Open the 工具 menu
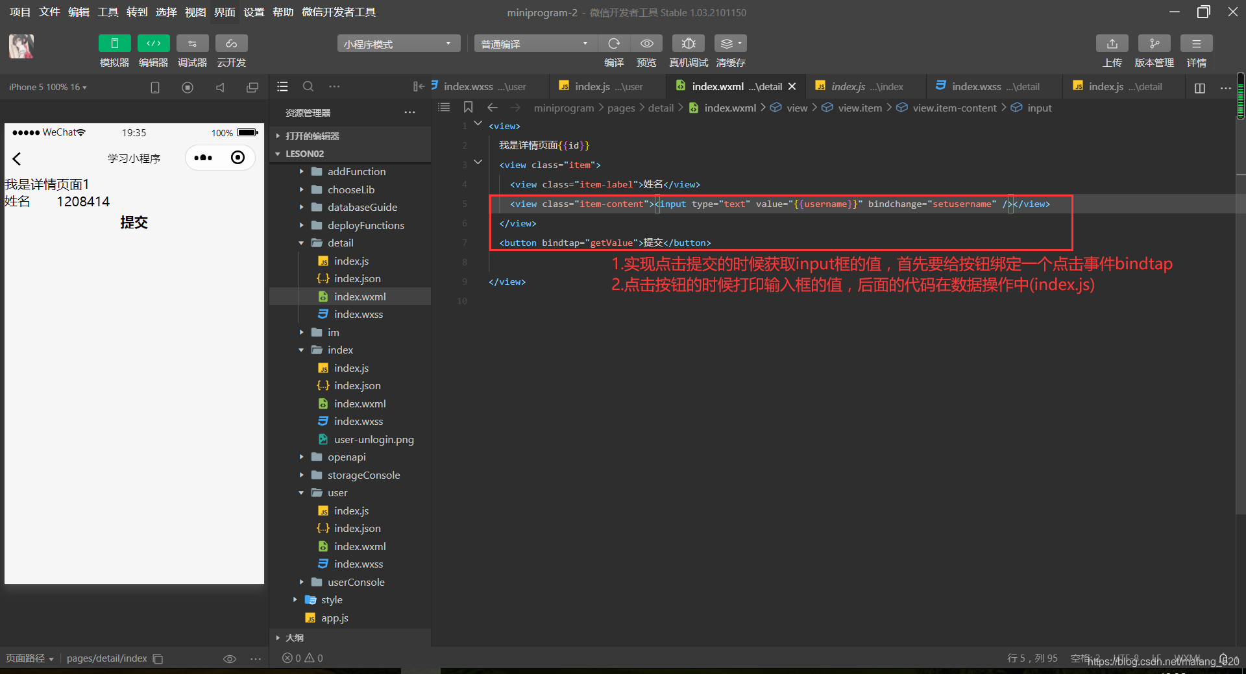The height and width of the screenshot is (674, 1246). pyautogui.click(x=108, y=12)
